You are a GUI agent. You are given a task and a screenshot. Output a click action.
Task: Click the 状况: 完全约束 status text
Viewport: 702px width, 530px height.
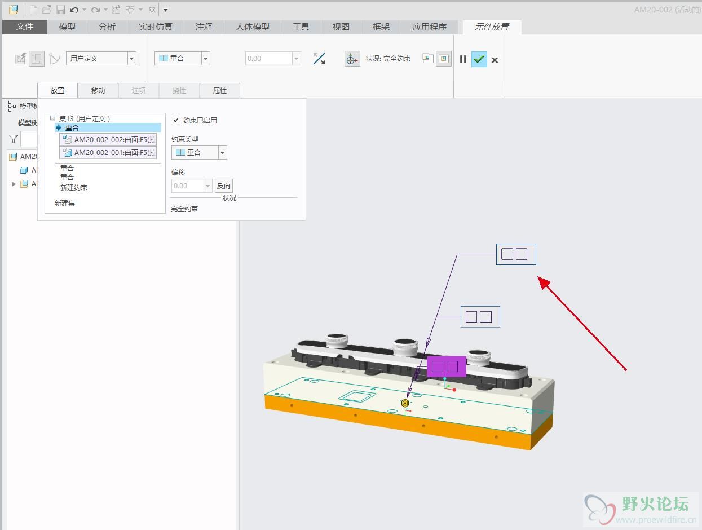tap(388, 59)
